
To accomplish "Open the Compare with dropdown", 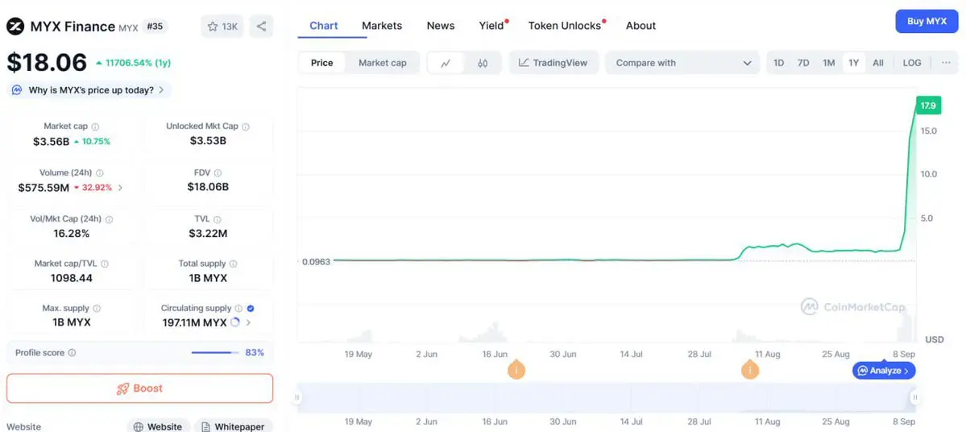I will 683,63.
